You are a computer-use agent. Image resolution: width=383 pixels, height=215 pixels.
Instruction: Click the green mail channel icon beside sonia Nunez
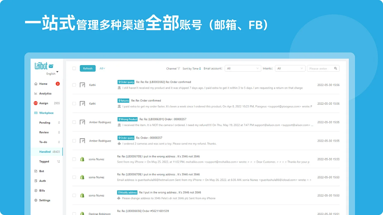(x=82, y=159)
